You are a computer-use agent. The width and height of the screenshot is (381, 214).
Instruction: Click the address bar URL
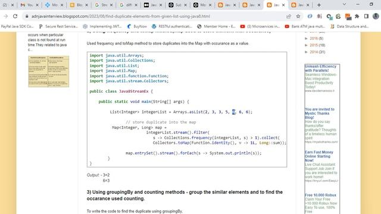point(121,16)
